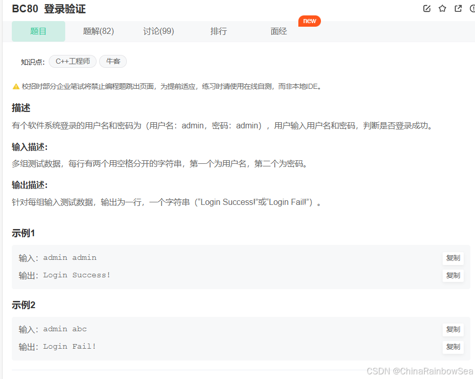This screenshot has height=379, width=475.
Task: Copy the Login Fail! output
Action: (453, 347)
